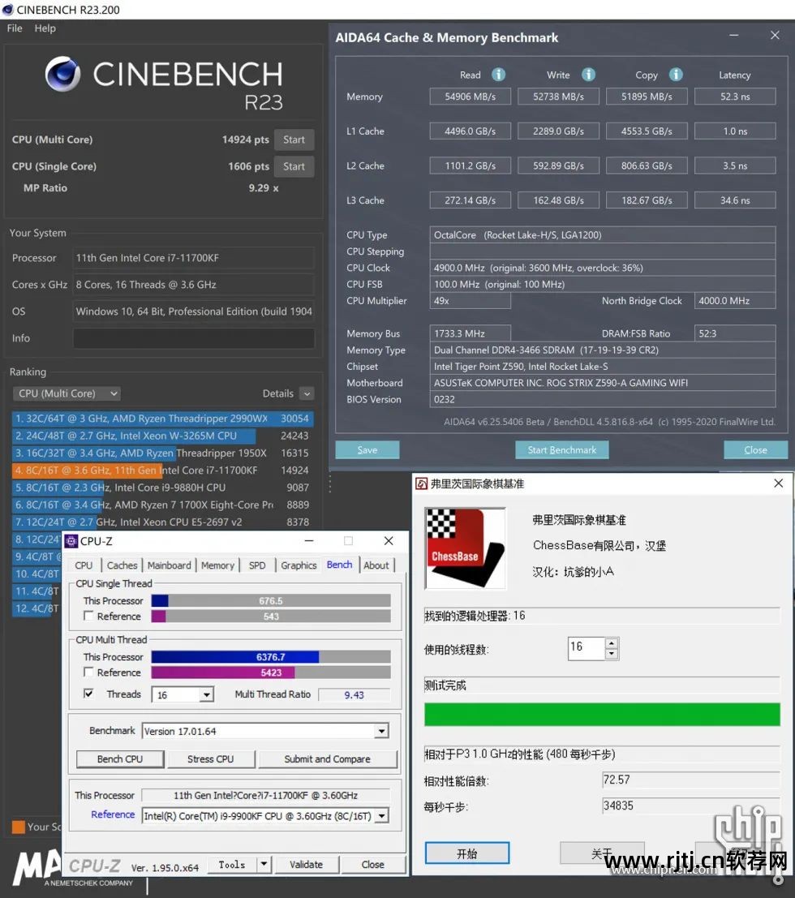Select the Ryzen 7 1700X ranking row

click(162, 505)
